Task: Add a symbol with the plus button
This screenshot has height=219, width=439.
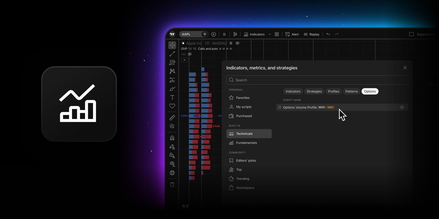Action: 213,34
